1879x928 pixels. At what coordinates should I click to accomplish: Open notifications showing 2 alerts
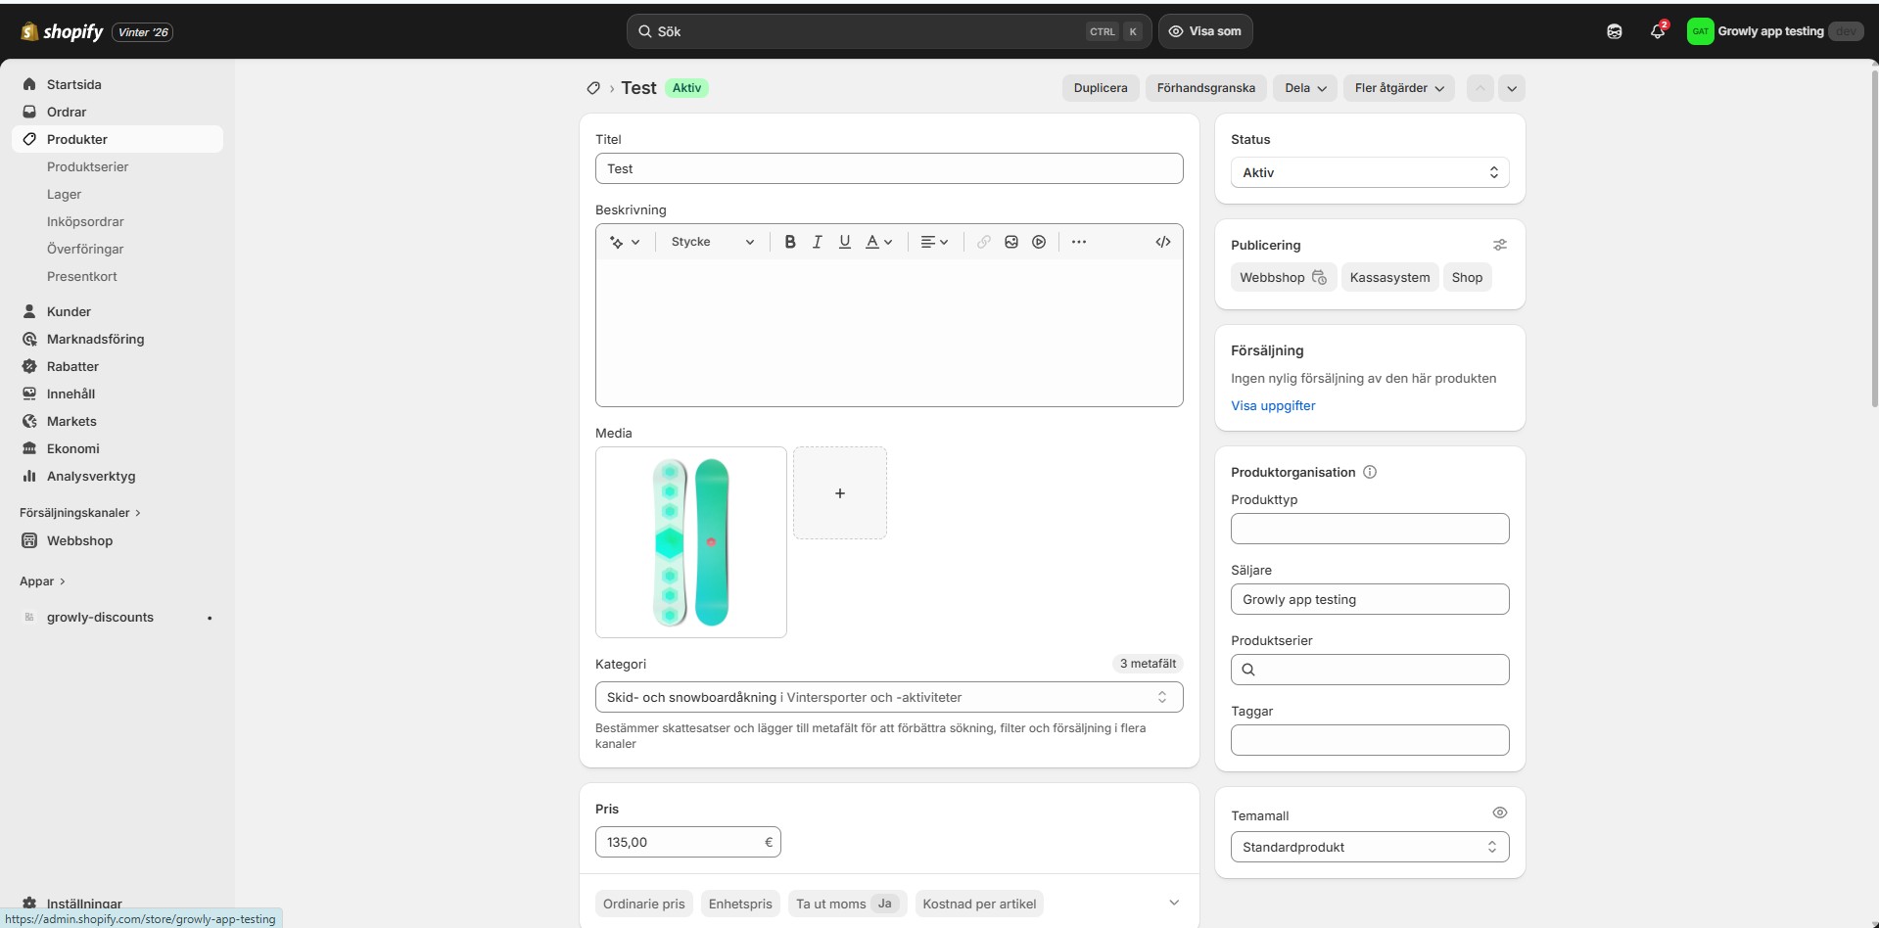(1658, 30)
